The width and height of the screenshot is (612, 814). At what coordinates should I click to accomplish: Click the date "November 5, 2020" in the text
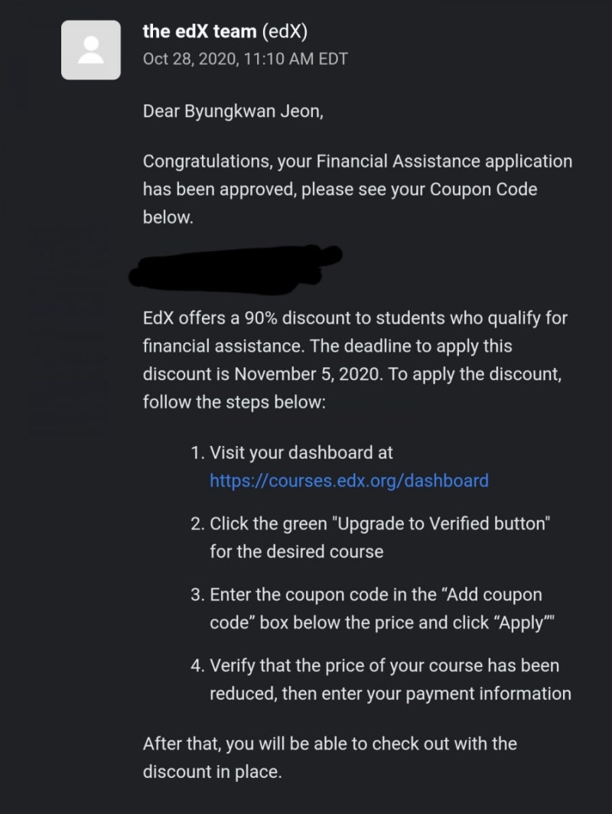coord(307,374)
